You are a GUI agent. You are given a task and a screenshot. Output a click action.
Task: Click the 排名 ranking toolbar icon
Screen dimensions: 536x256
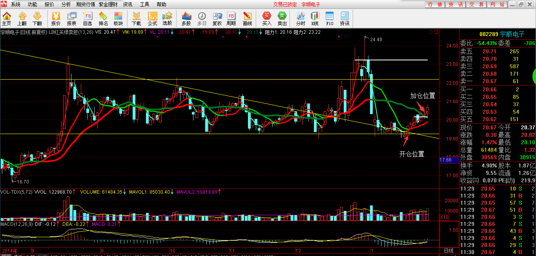[x=103, y=18]
